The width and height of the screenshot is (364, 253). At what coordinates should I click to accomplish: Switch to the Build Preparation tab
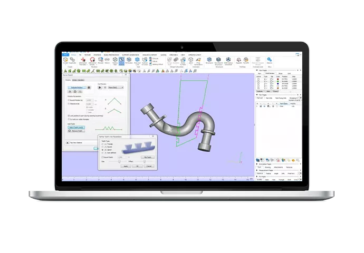point(111,55)
